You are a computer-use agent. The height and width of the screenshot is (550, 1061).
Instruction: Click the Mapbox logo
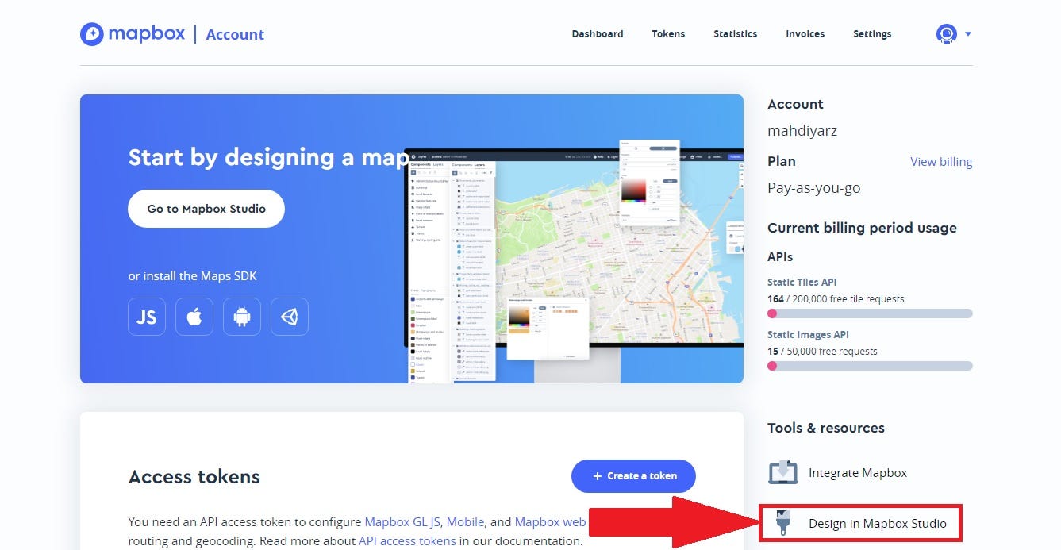point(132,33)
